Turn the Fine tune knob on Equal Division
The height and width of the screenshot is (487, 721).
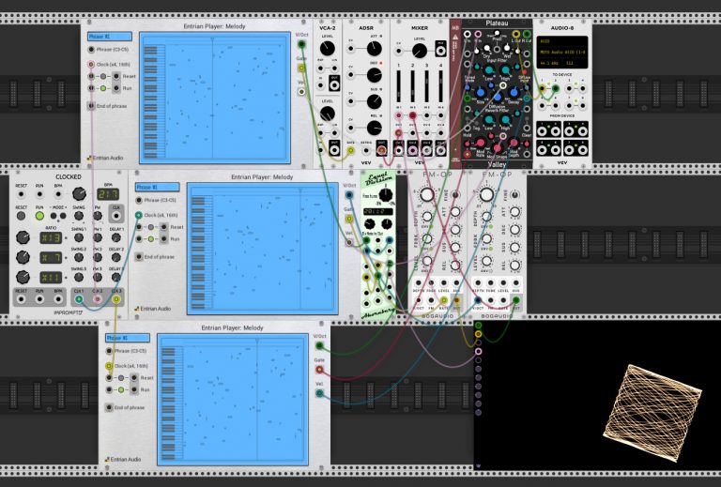386,195
